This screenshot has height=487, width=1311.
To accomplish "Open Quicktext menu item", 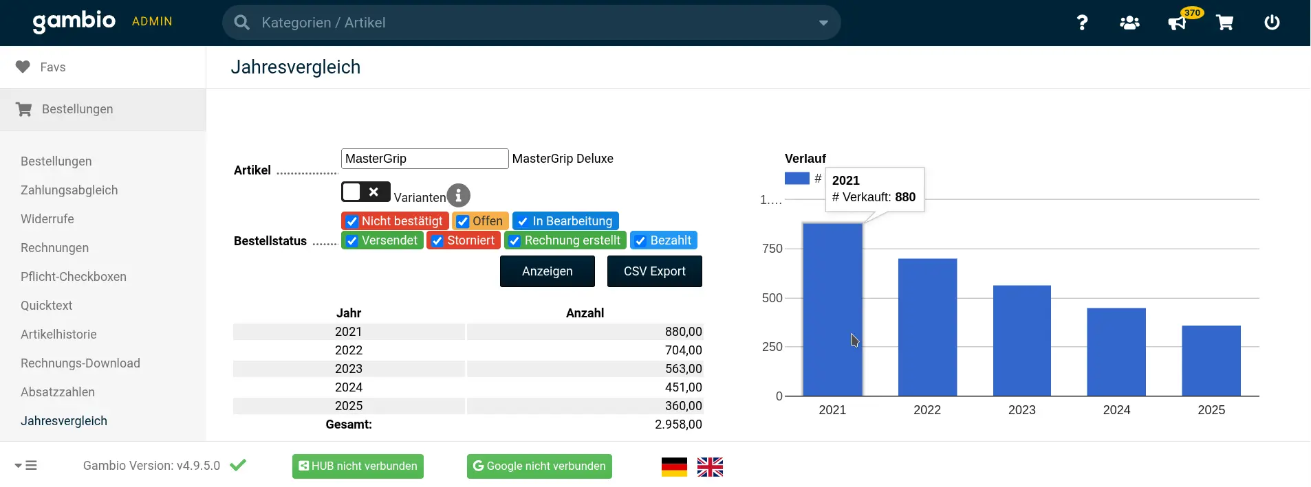I will tap(47, 306).
